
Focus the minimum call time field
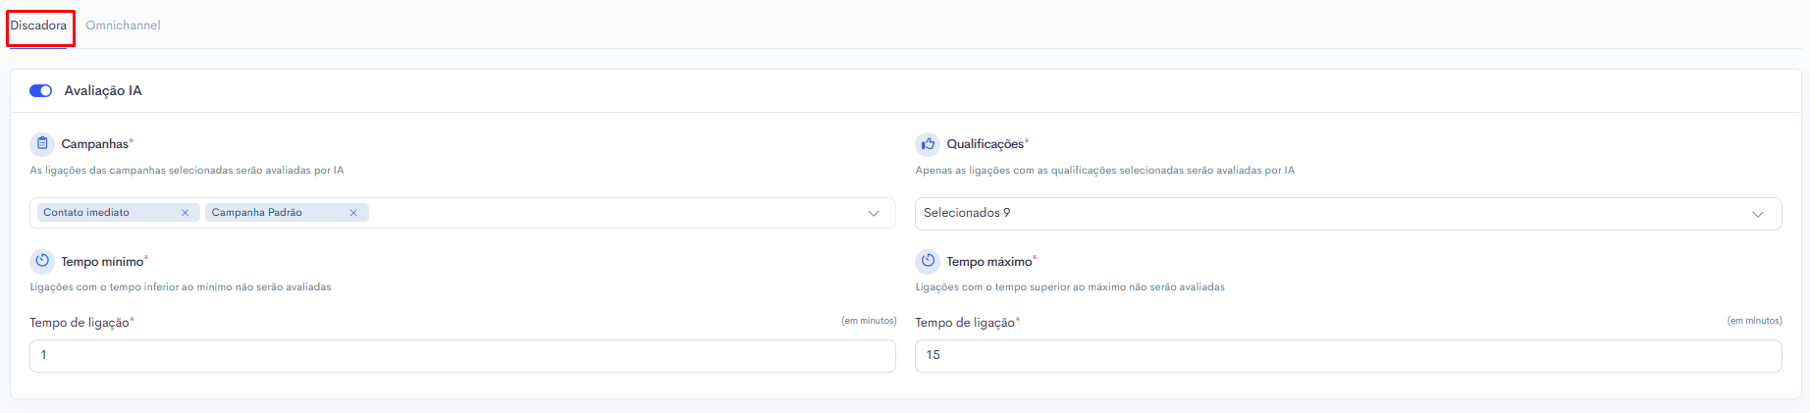pos(462,355)
